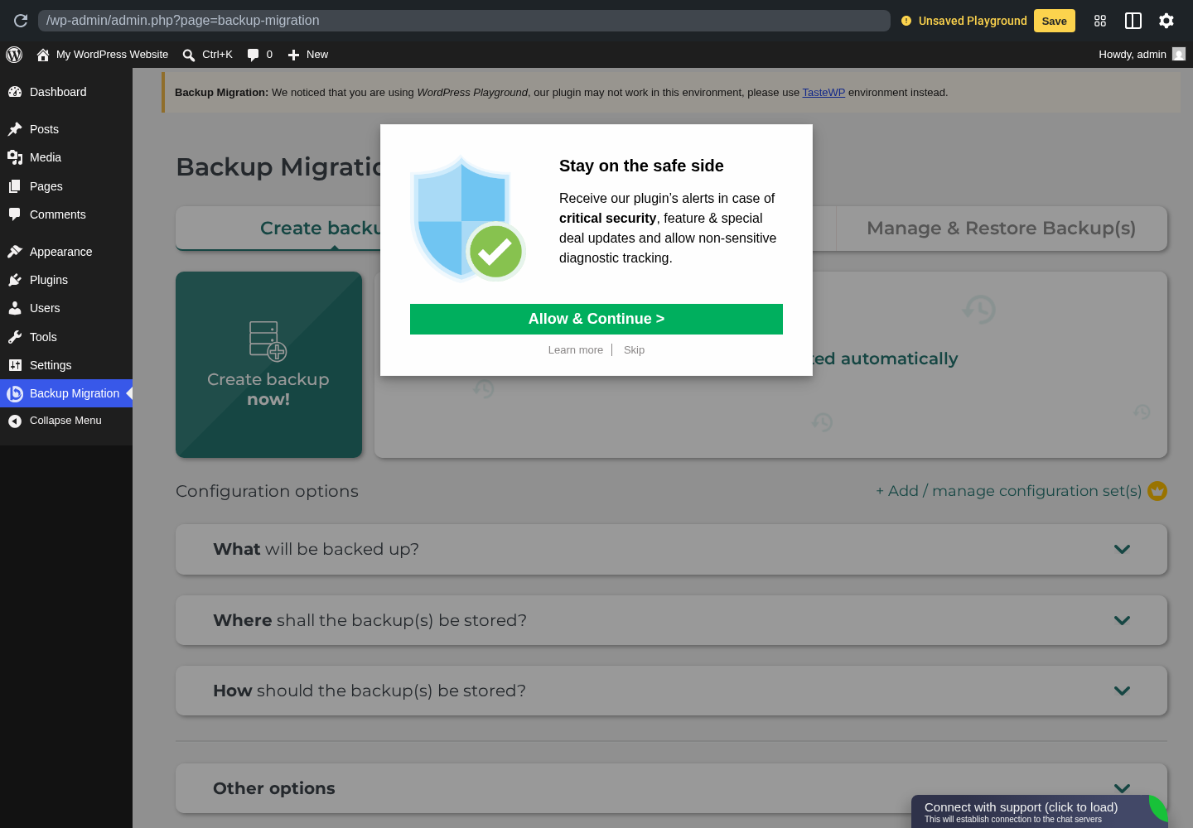The image size is (1193, 828).
Task: Click Connect with support chat box
Action: (x=1039, y=811)
